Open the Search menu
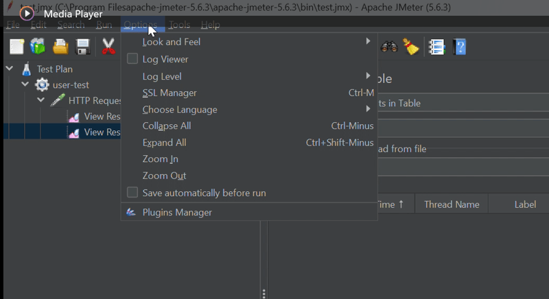The width and height of the screenshot is (549, 299). point(71,25)
